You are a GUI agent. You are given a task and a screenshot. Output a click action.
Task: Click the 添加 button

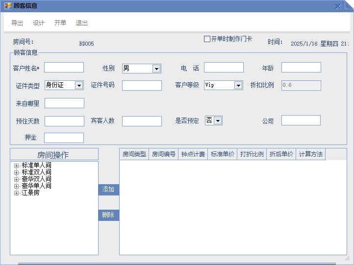[108, 190]
